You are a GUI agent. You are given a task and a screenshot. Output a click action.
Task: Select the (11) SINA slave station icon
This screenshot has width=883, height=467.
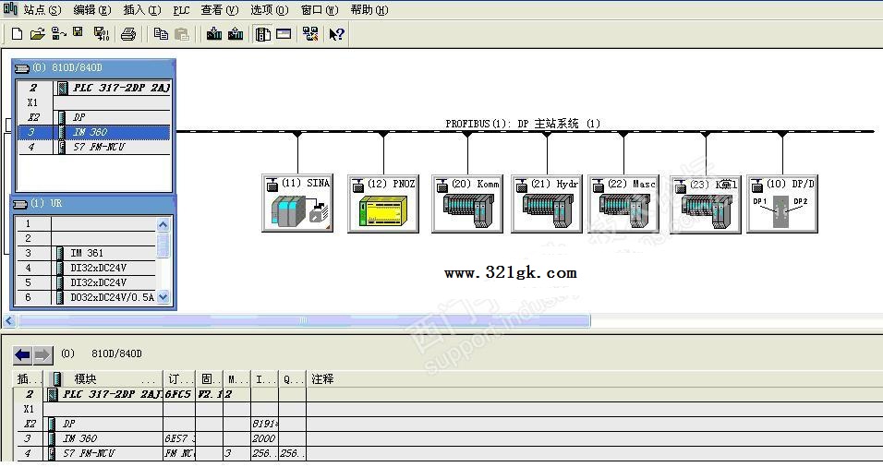(297, 204)
